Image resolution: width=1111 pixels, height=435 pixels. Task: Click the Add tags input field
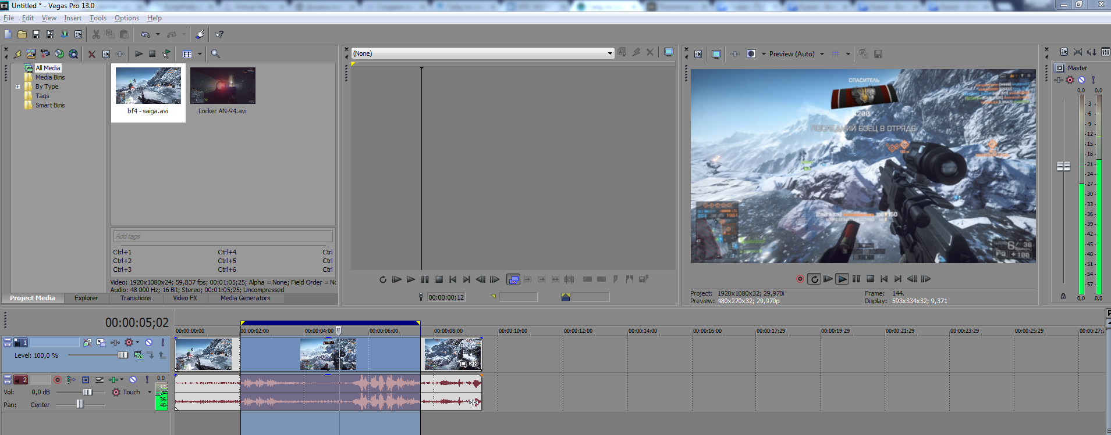click(x=223, y=236)
